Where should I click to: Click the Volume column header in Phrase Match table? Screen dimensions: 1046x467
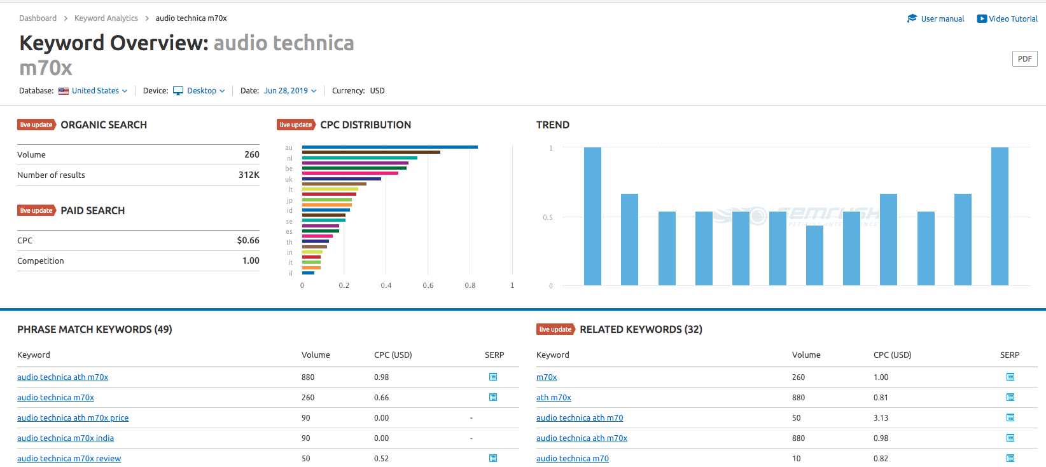coord(316,355)
